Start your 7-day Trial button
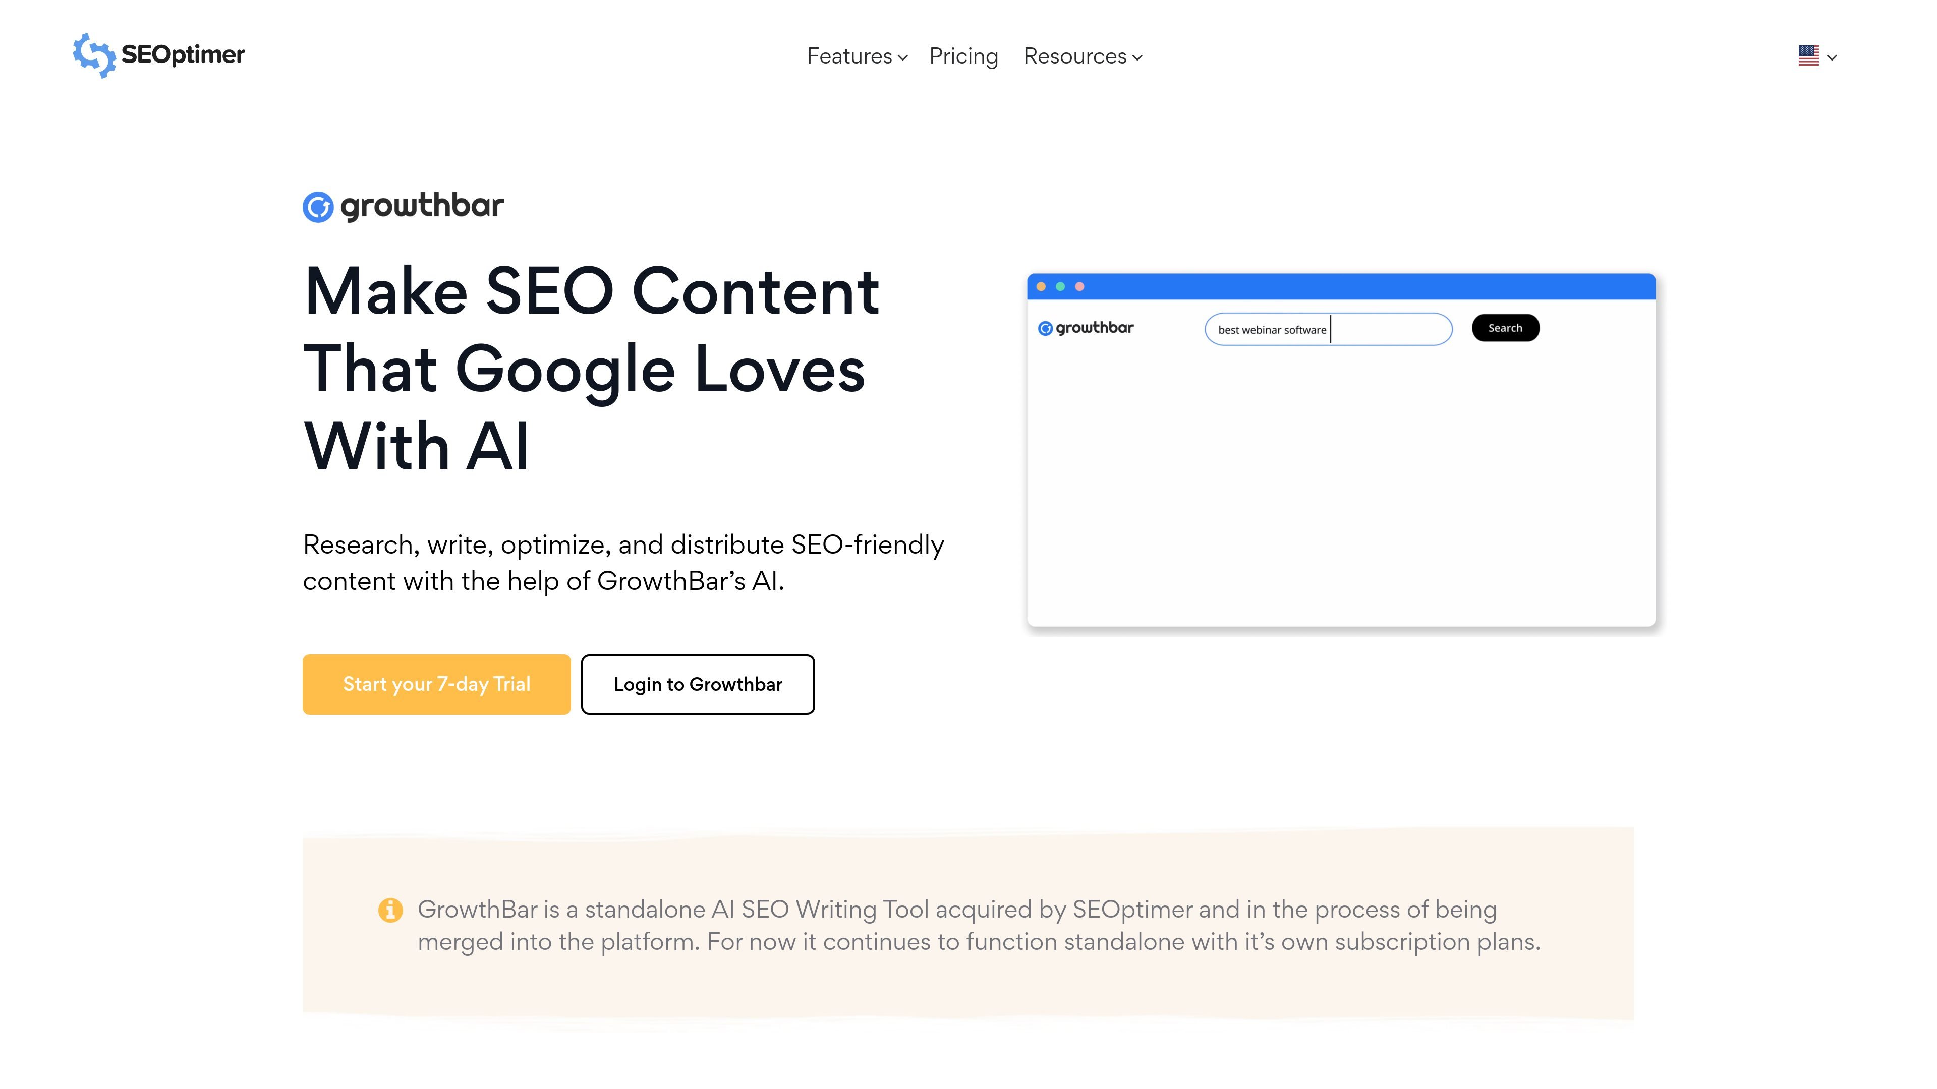The width and height of the screenshot is (1937, 1089). pyautogui.click(x=437, y=684)
